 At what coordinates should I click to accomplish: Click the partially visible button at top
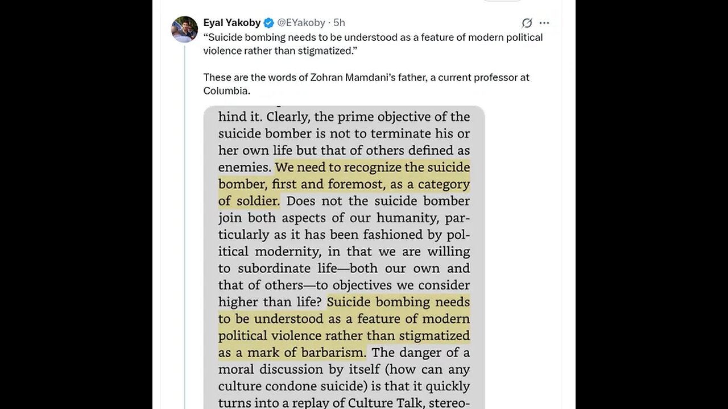501,1
